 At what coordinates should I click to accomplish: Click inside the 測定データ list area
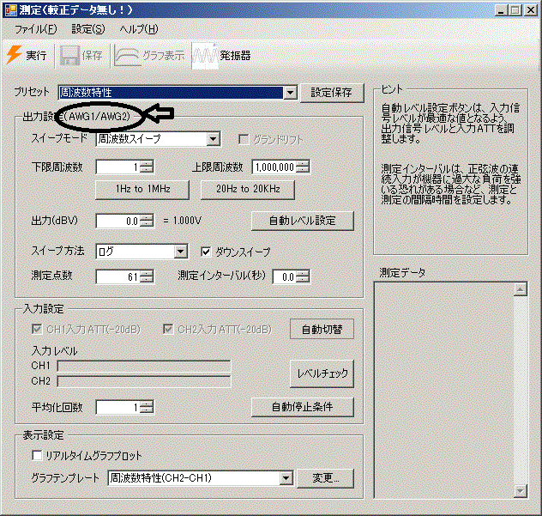(x=444, y=390)
